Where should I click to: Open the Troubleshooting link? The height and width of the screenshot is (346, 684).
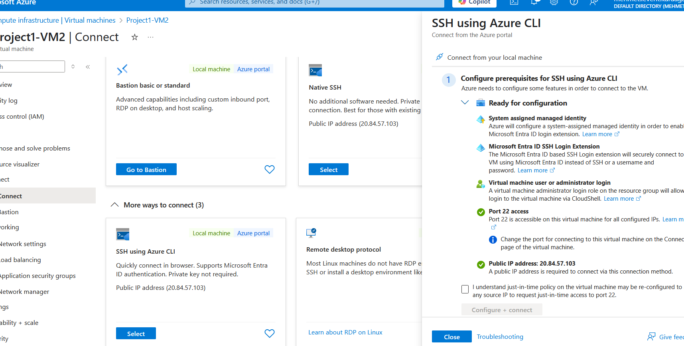tap(500, 336)
